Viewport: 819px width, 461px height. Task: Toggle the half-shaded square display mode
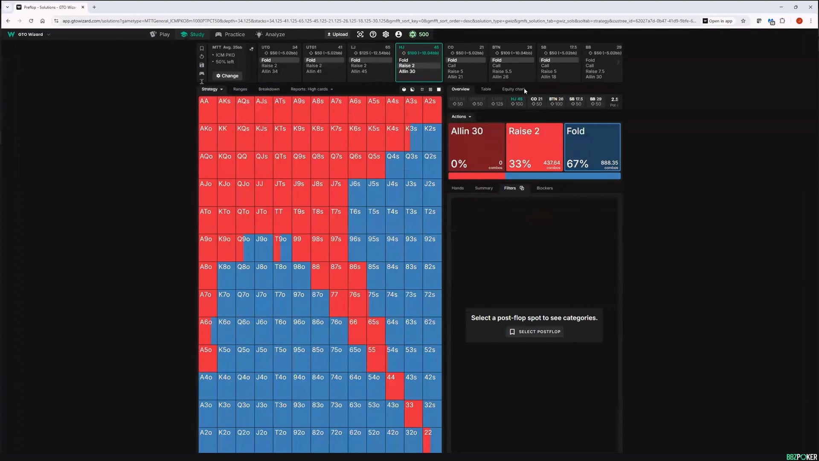tap(412, 89)
